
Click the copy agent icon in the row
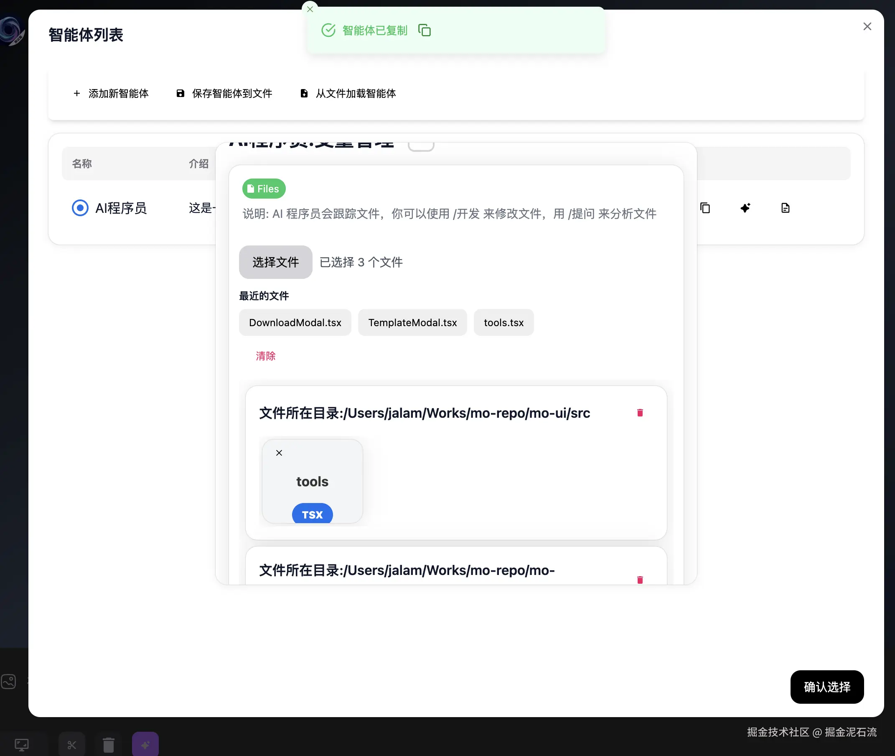pos(705,208)
